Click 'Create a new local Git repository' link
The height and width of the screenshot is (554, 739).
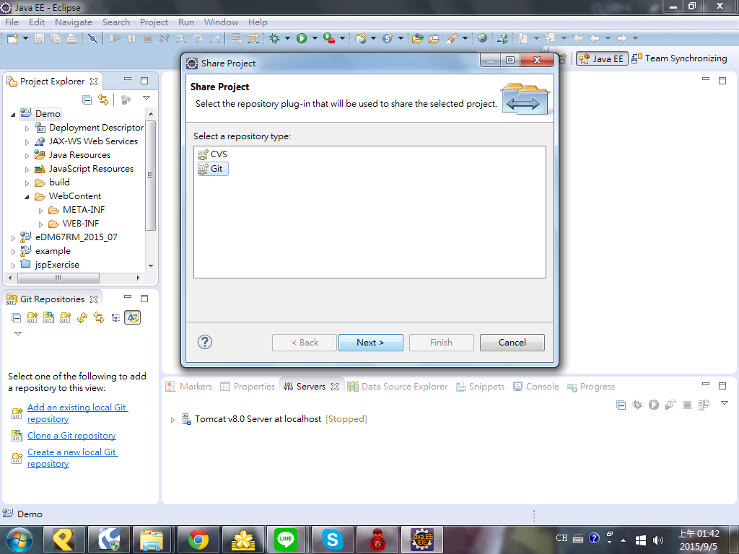72,457
